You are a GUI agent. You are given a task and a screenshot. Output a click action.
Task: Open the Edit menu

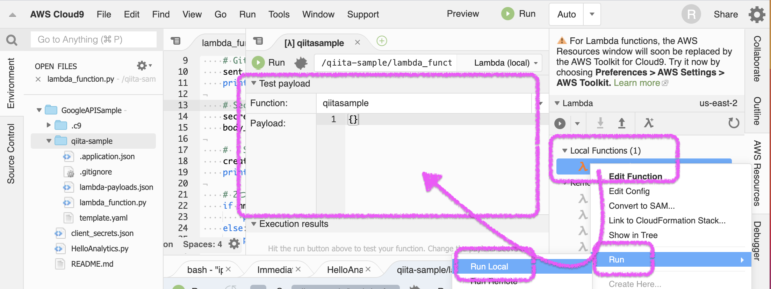(x=131, y=14)
